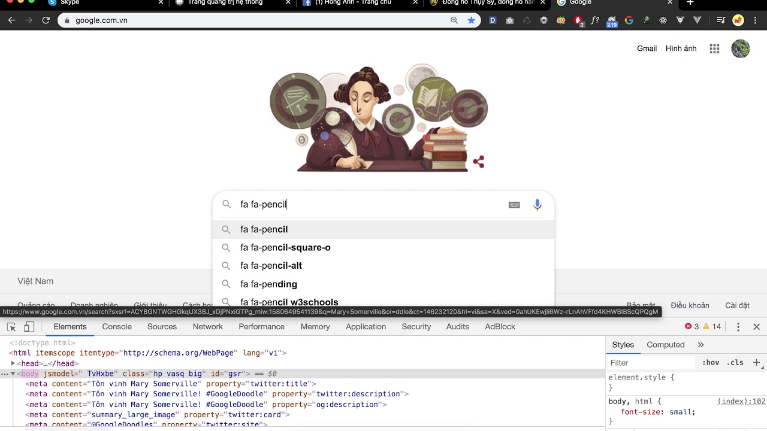Viewport: 767px width, 431px height.
Task: Switch to the AdBlock tab
Action: [500, 327]
